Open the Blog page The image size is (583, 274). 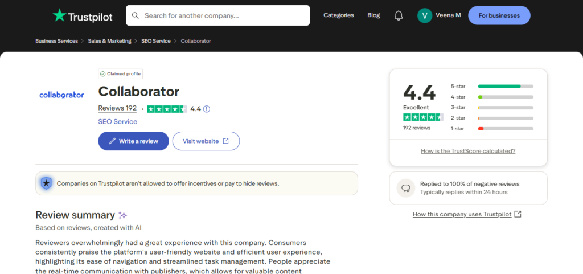(x=373, y=15)
